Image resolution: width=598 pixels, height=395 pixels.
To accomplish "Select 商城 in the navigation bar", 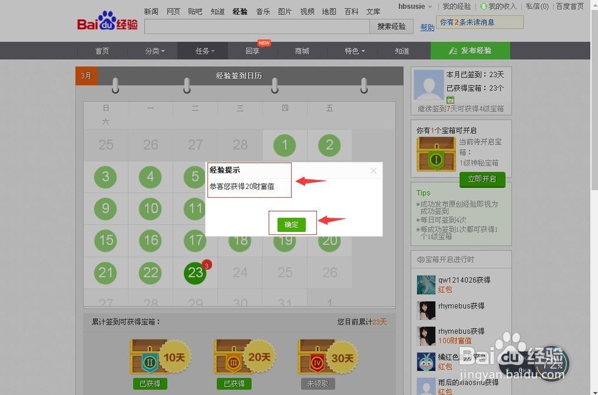I will 301,51.
